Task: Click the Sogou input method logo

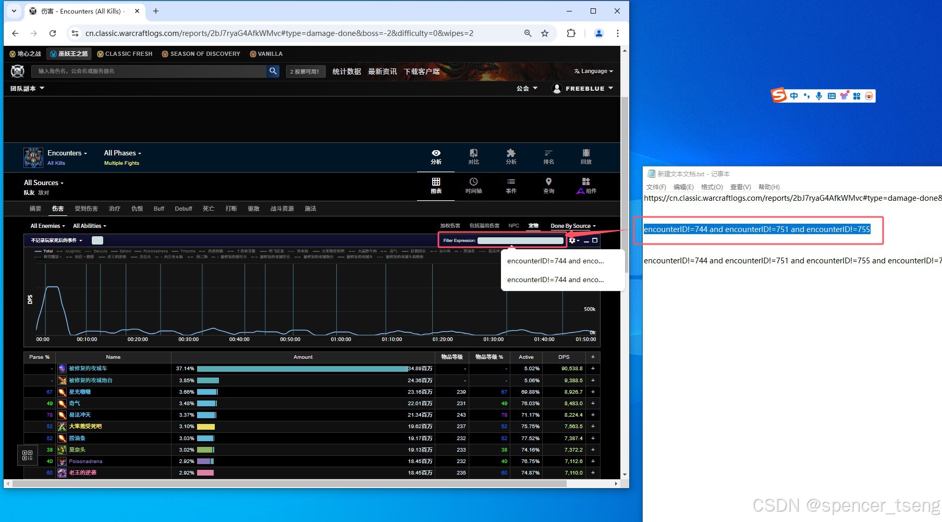Action: pos(779,95)
